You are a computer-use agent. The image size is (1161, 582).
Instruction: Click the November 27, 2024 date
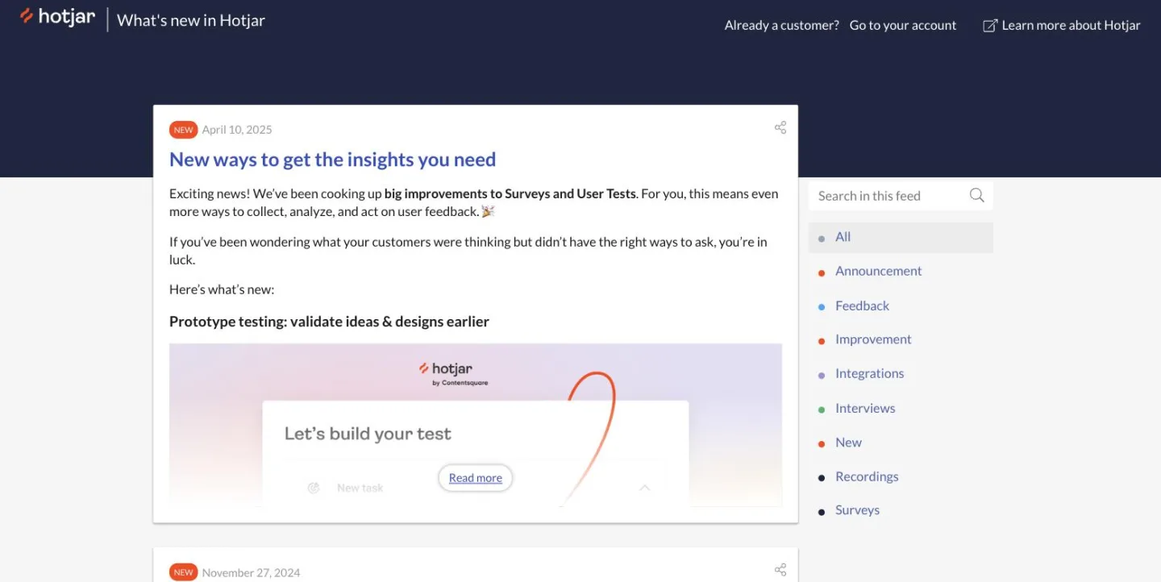pyautogui.click(x=251, y=572)
